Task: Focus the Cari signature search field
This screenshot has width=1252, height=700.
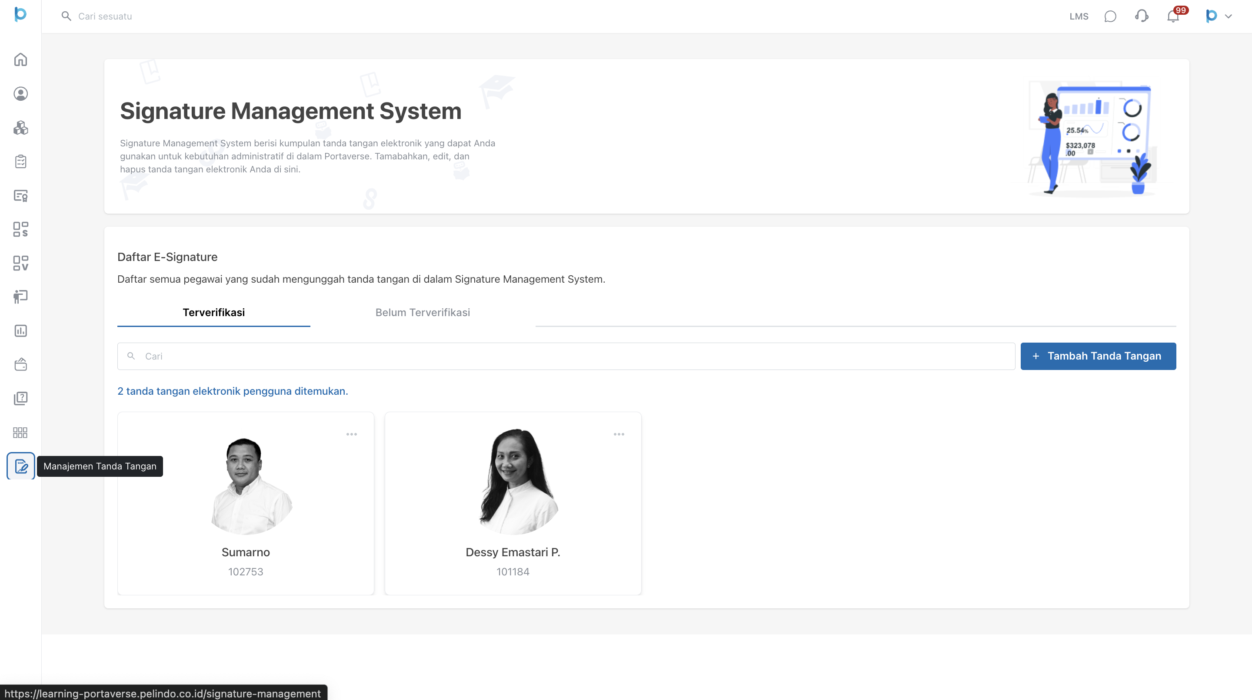Action: (x=566, y=356)
